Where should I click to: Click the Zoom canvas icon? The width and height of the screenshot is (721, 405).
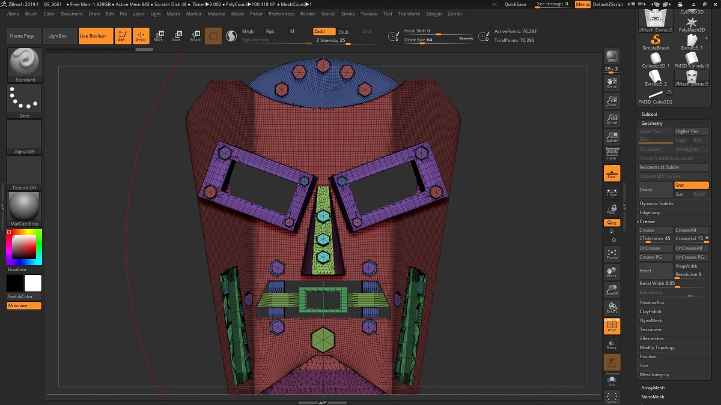click(x=612, y=100)
